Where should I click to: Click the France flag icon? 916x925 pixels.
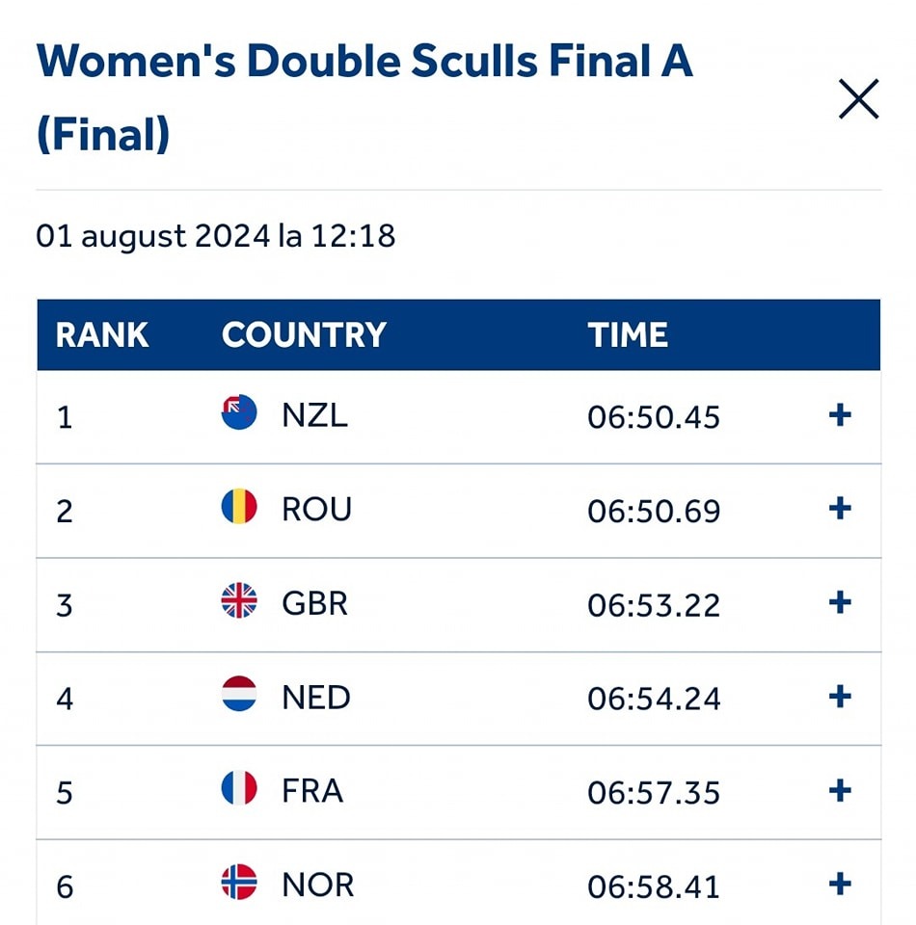239,787
